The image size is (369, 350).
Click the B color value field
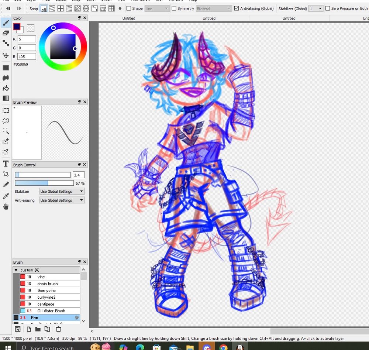(x=27, y=57)
